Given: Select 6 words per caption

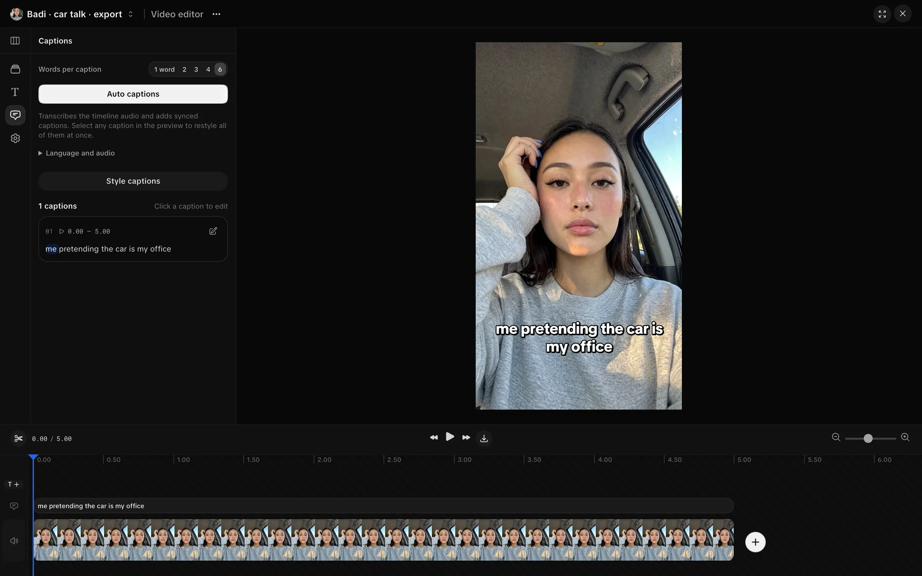Looking at the screenshot, I should click(x=220, y=70).
